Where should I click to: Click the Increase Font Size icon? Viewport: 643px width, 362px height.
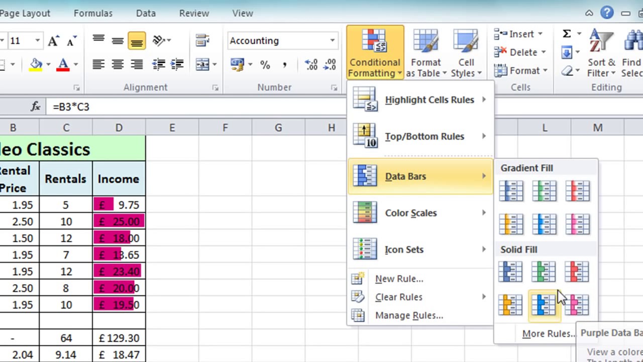point(53,41)
